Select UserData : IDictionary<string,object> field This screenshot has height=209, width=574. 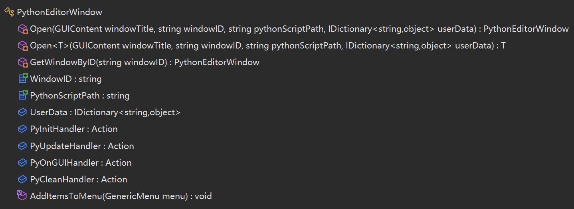(x=105, y=112)
